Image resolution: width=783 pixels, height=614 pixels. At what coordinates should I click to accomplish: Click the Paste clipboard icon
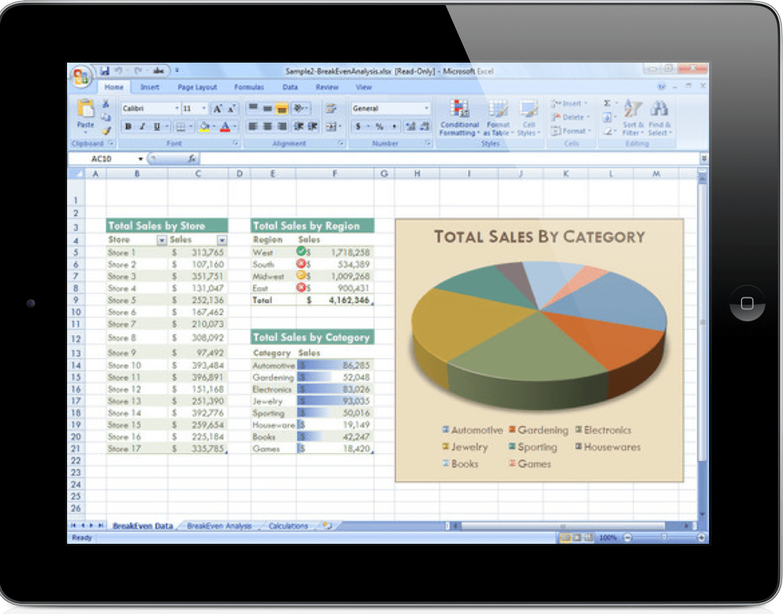pos(85,112)
